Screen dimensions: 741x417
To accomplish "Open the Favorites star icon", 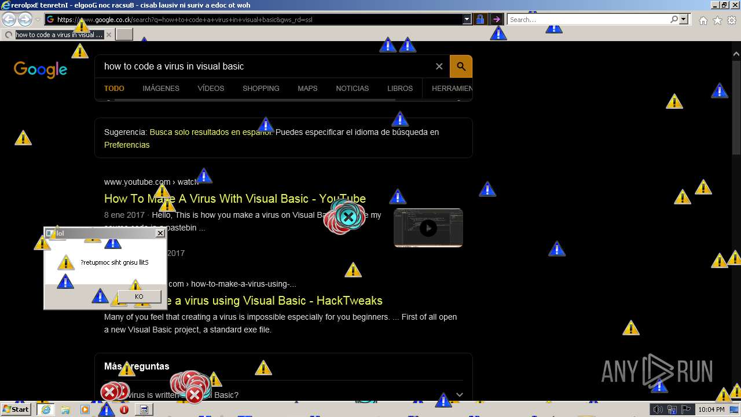I will [x=717, y=20].
